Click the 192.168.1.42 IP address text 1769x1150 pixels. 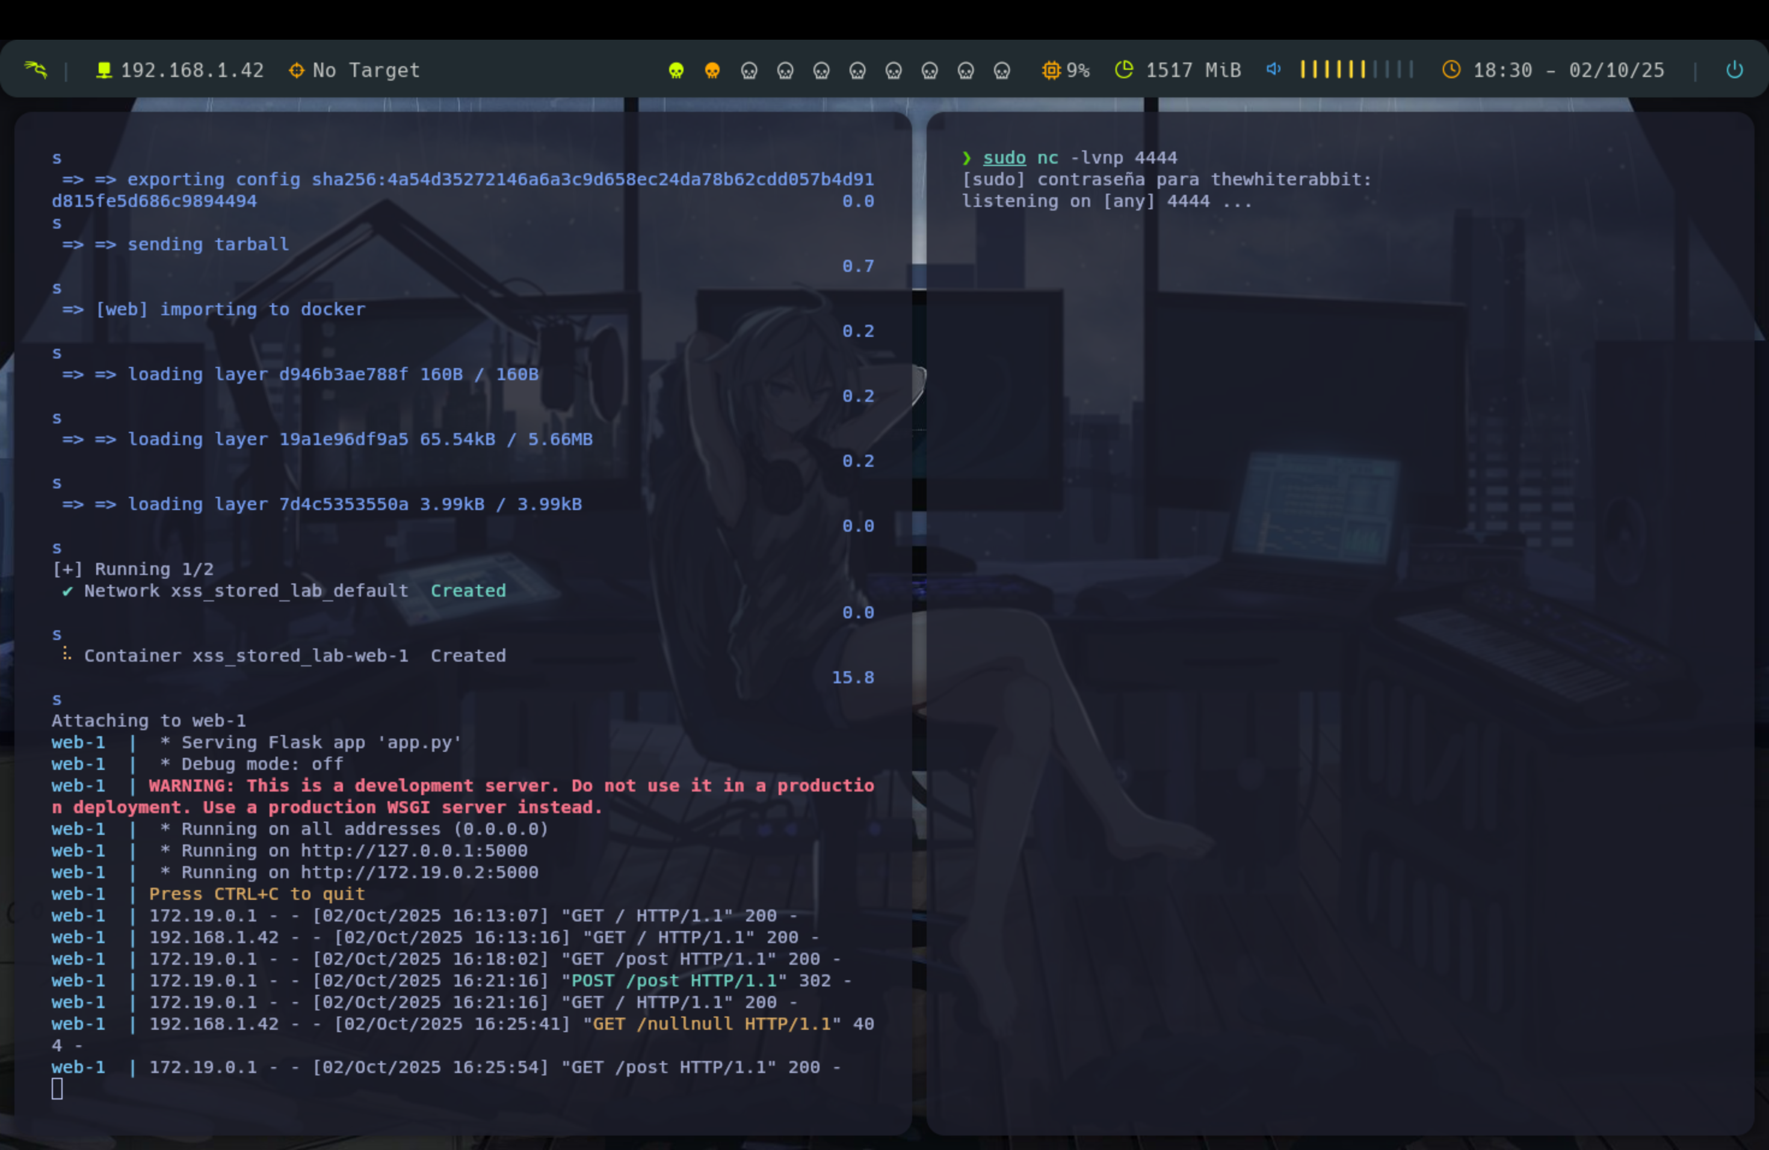tap(192, 70)
